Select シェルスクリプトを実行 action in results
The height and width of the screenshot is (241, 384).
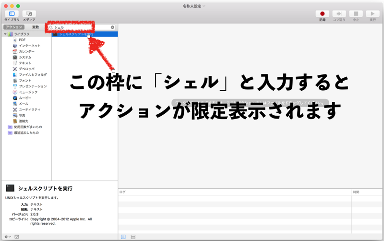[85, 34]
